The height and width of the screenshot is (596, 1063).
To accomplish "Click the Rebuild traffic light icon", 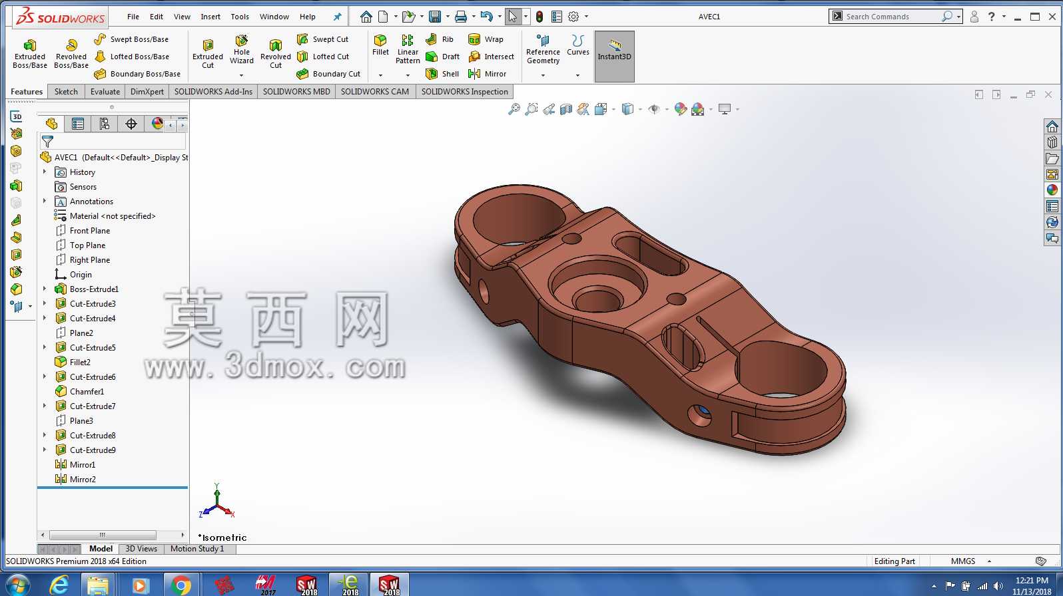I will pyautogui.click(x=539, y=17).
